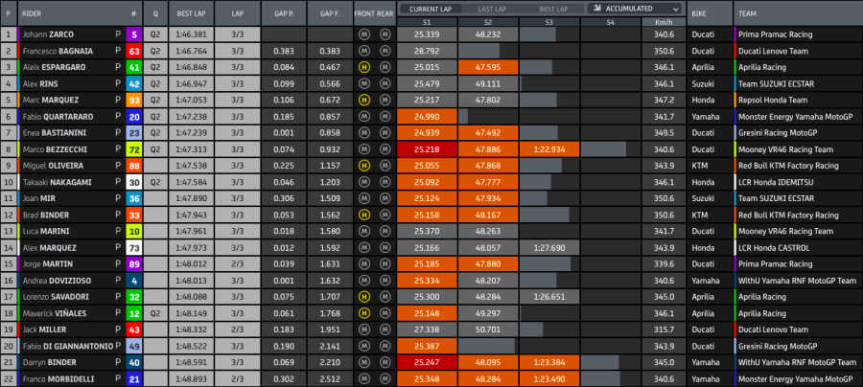Click Morbidelli's S3 time 1:23.490
Screen dimensions: 863x387
pos(549,378)
